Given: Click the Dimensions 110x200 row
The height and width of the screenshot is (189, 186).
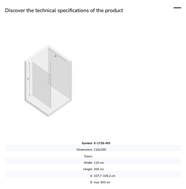Looking at the screenshot, I should pyautogui.click(x=93, y=150).
